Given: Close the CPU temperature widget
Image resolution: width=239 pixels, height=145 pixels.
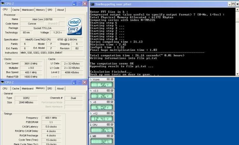Looking at the screenshot, I should [x=112, y=124].
